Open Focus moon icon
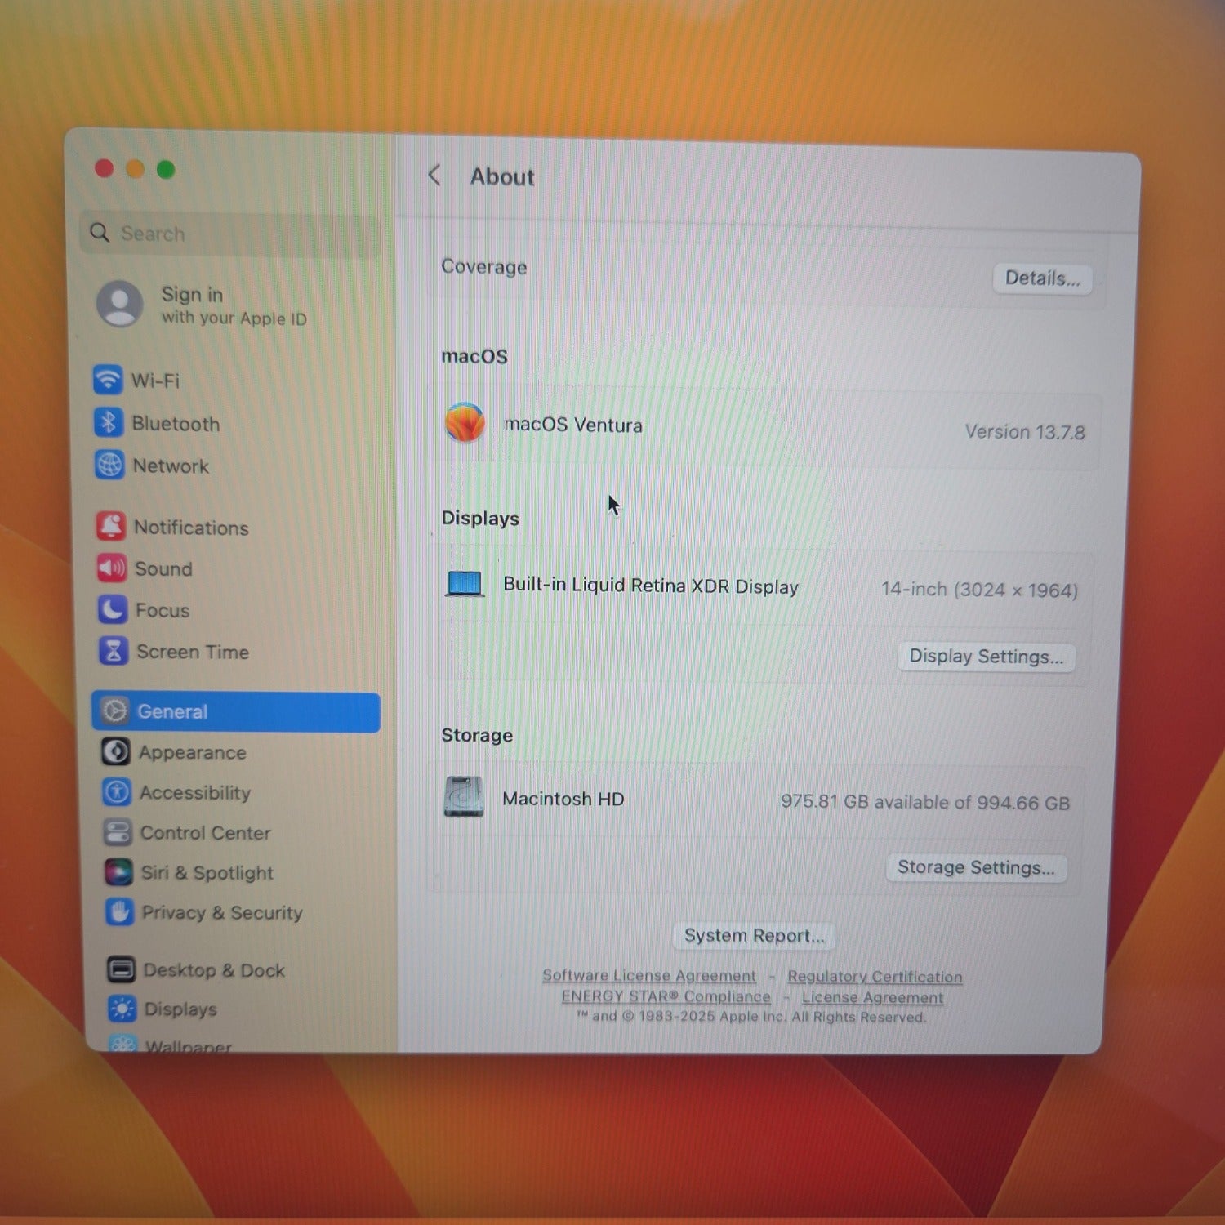The image size is (1225, 1225). pyautogui.click(x=113, y=609)
